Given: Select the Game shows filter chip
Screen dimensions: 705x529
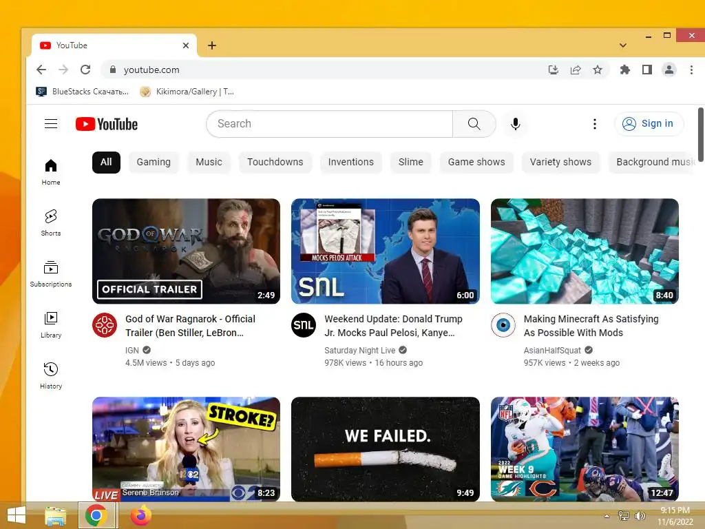Looking at the screenshot, I should click(476, 163).
